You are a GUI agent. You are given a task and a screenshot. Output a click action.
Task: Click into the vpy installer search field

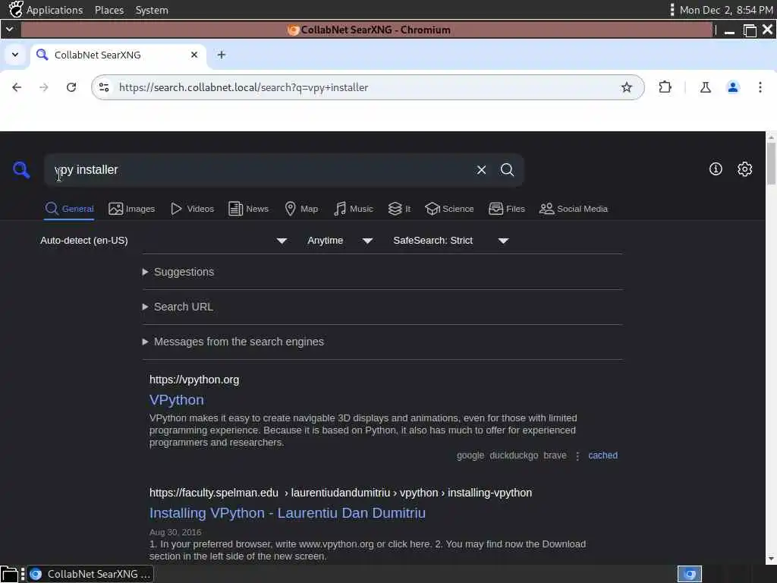(258, 170)
